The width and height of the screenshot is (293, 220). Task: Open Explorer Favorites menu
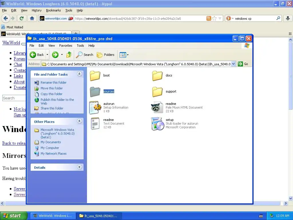click(66, 46)
